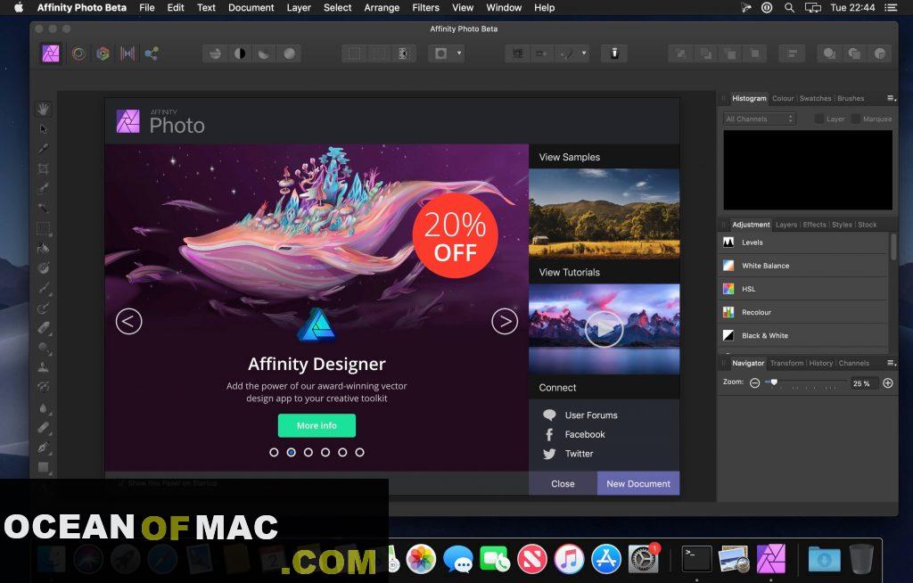Click the Affinity Designer logo in banner
The image size is (913, 583).
[317, 324]
